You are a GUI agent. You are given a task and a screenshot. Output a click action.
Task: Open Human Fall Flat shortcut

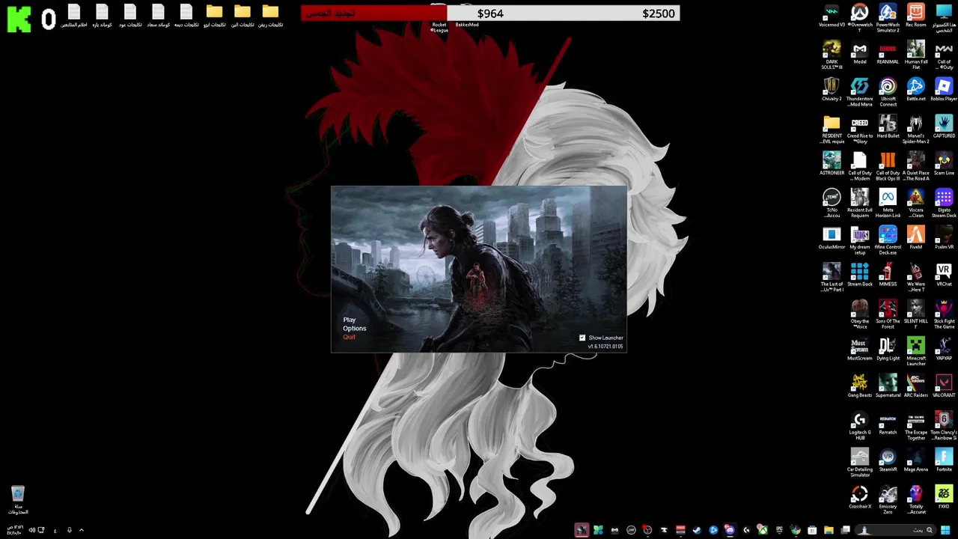click(x=916, y=54)
